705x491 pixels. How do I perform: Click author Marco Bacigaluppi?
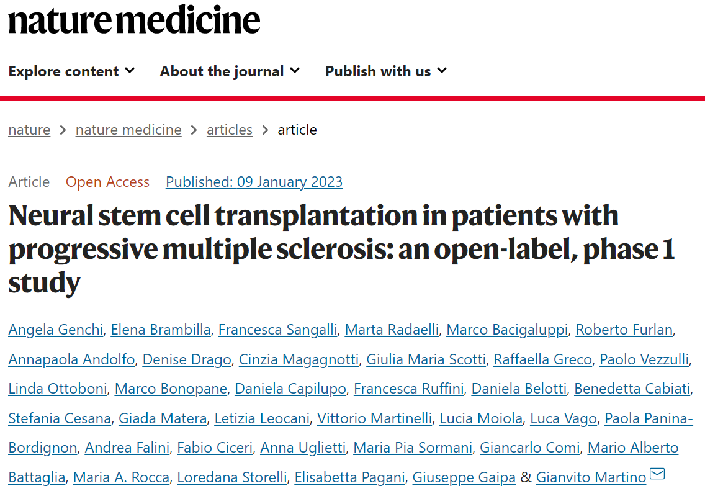click(x=507, y=330)
